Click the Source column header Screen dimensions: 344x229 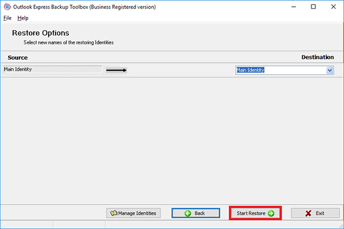[18, 58]
